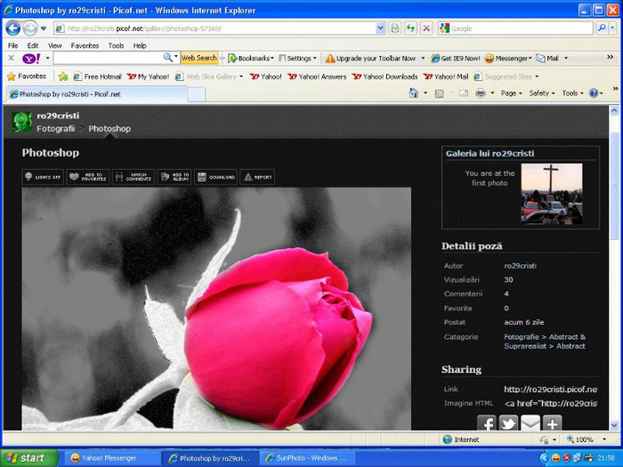Open the Favorites menu in menu bar
This screenshot has width=623, height=467.
click(85, 45)
